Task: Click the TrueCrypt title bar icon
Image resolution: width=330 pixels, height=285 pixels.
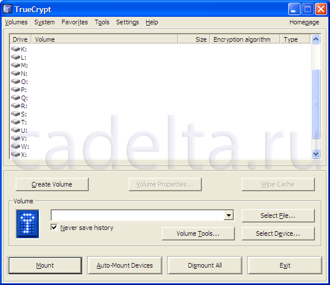Action: (x=8, y=9)
